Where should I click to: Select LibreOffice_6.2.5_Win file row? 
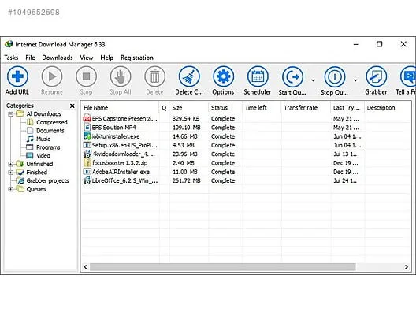[246, 180]
